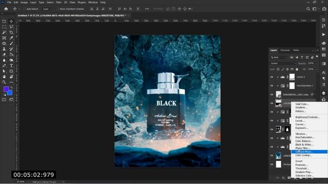
Task: Select the Brush tool
Action: [11, 43]
